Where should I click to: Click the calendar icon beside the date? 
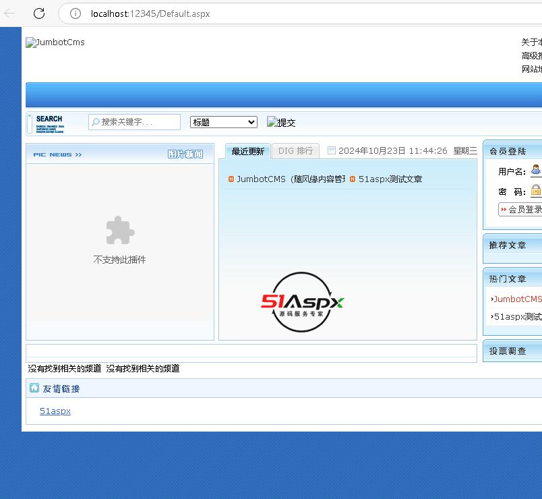pos(331,150)
